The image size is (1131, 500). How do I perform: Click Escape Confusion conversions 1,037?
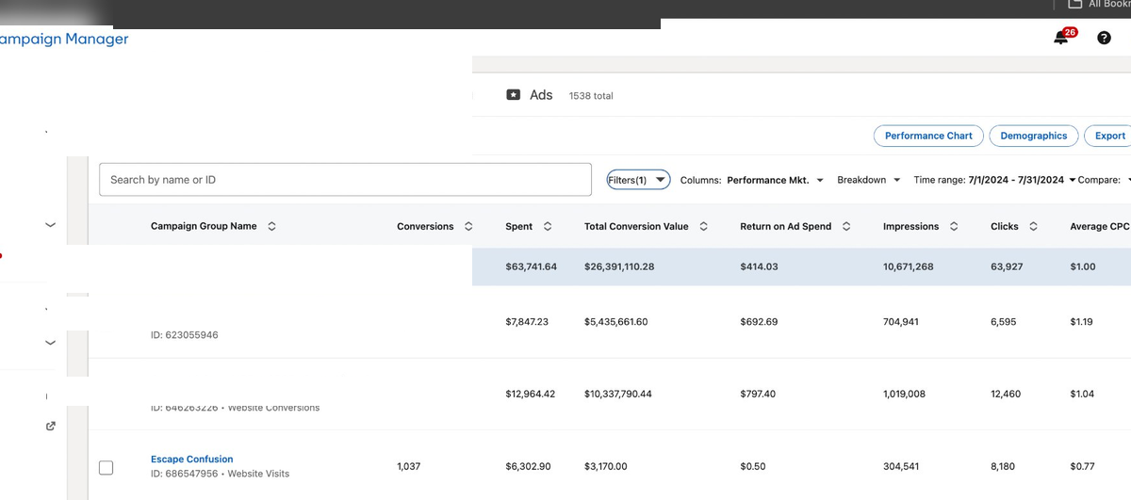tap(410, 467)
